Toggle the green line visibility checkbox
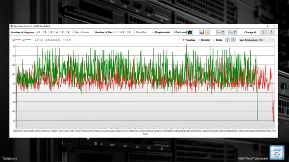Image resolution: width=289 pixels, height=162 pixels. tap(24, 40)
